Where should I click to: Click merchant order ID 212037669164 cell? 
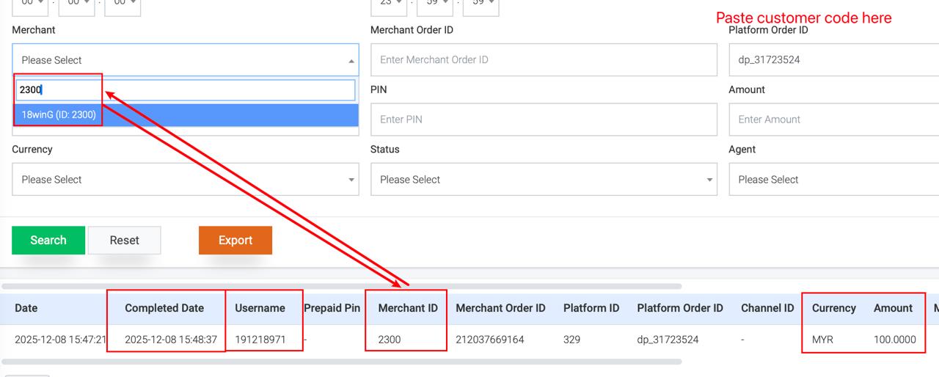pyautogui.click(x=490, y=340)
